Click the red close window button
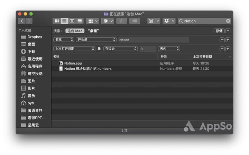This screenshot has height=155, width=249. (20, 14)
